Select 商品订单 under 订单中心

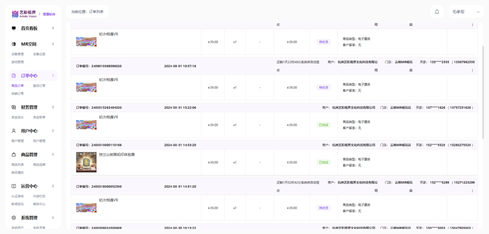pyautogui.click(x=18, y=86)
